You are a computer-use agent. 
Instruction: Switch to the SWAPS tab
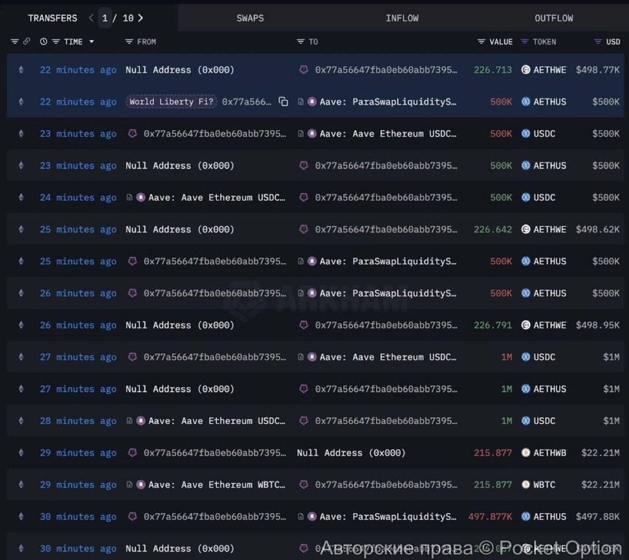250,18
